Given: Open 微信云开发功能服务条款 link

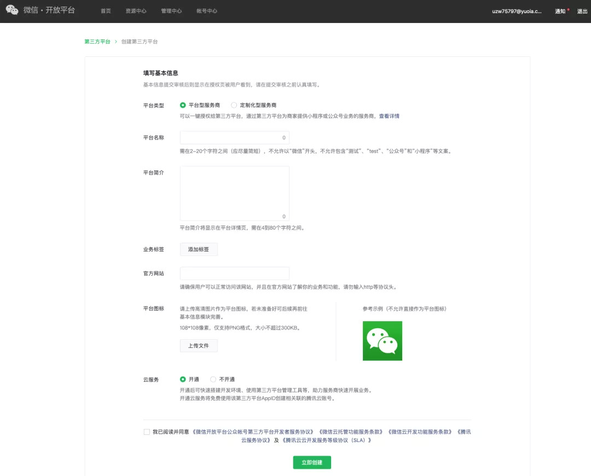Looking at the screenshot, I should click(420, 432).
